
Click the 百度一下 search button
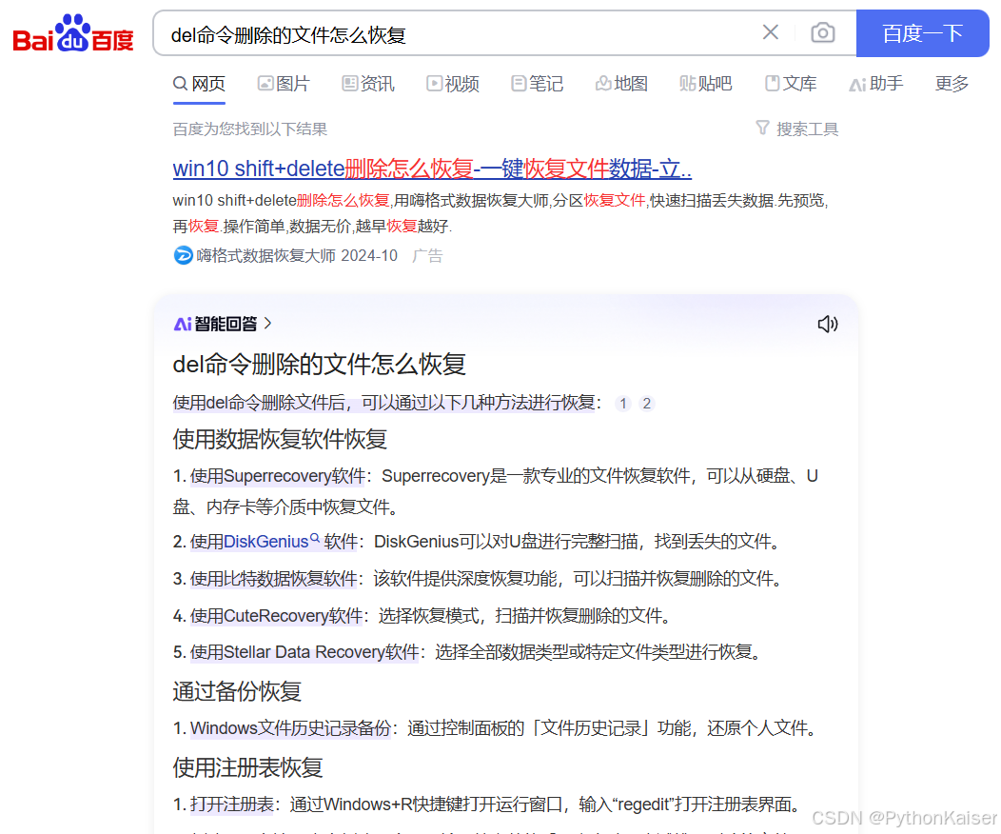(x=922, y=33)
